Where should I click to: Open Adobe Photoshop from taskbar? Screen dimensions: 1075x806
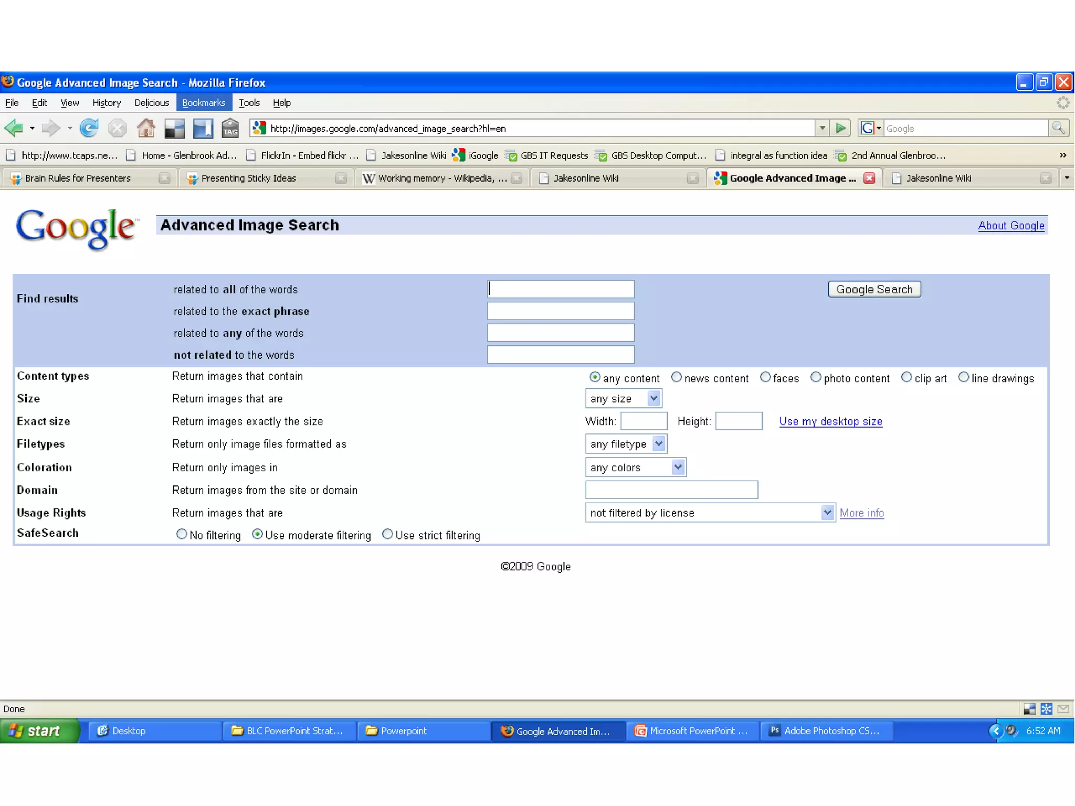826,730
